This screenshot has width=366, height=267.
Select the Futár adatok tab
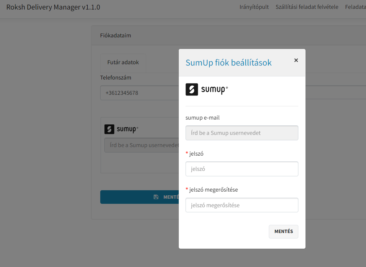tap(123, 62)
